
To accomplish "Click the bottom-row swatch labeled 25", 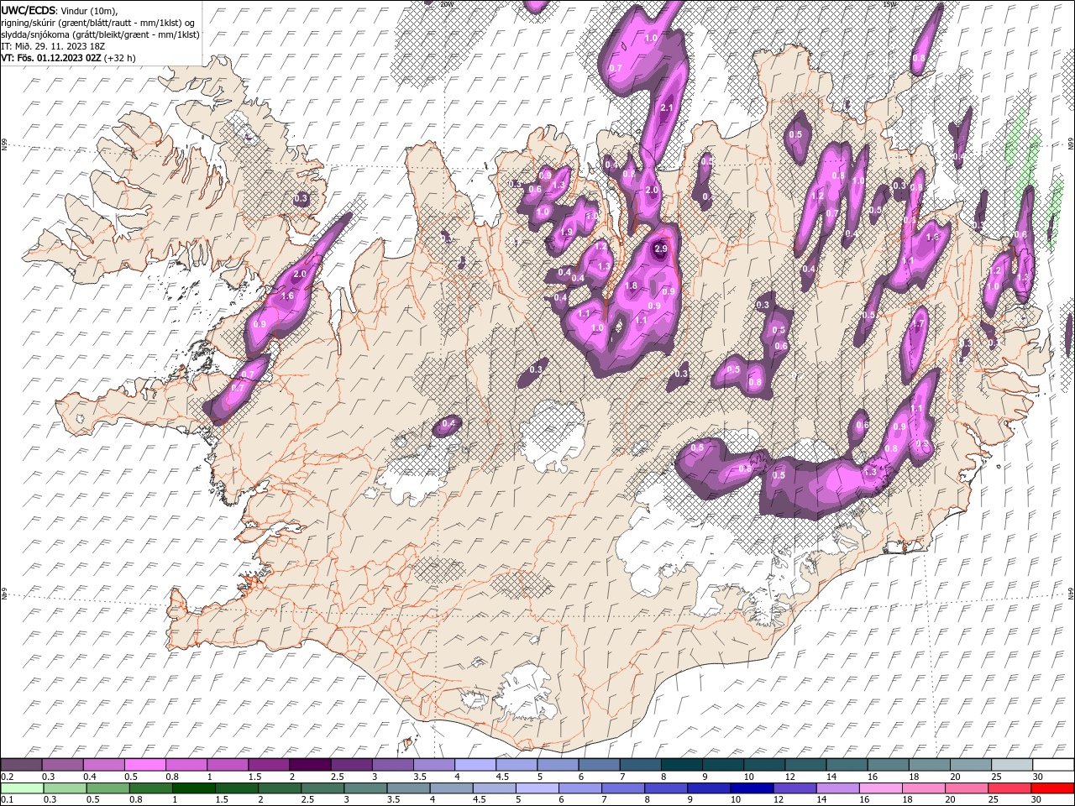I will [x=1008, y=788].
